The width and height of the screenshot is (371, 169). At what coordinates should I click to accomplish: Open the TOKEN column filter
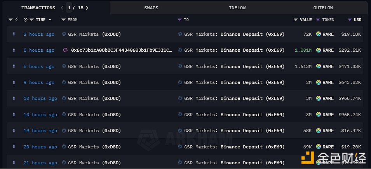point(318,20)
